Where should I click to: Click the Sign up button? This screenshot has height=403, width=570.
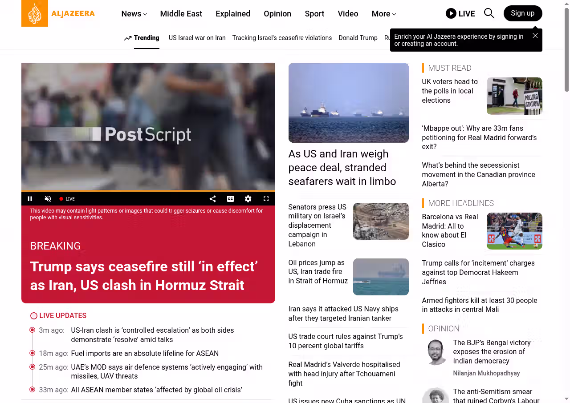pyautogui.click(x=523, y=13)
